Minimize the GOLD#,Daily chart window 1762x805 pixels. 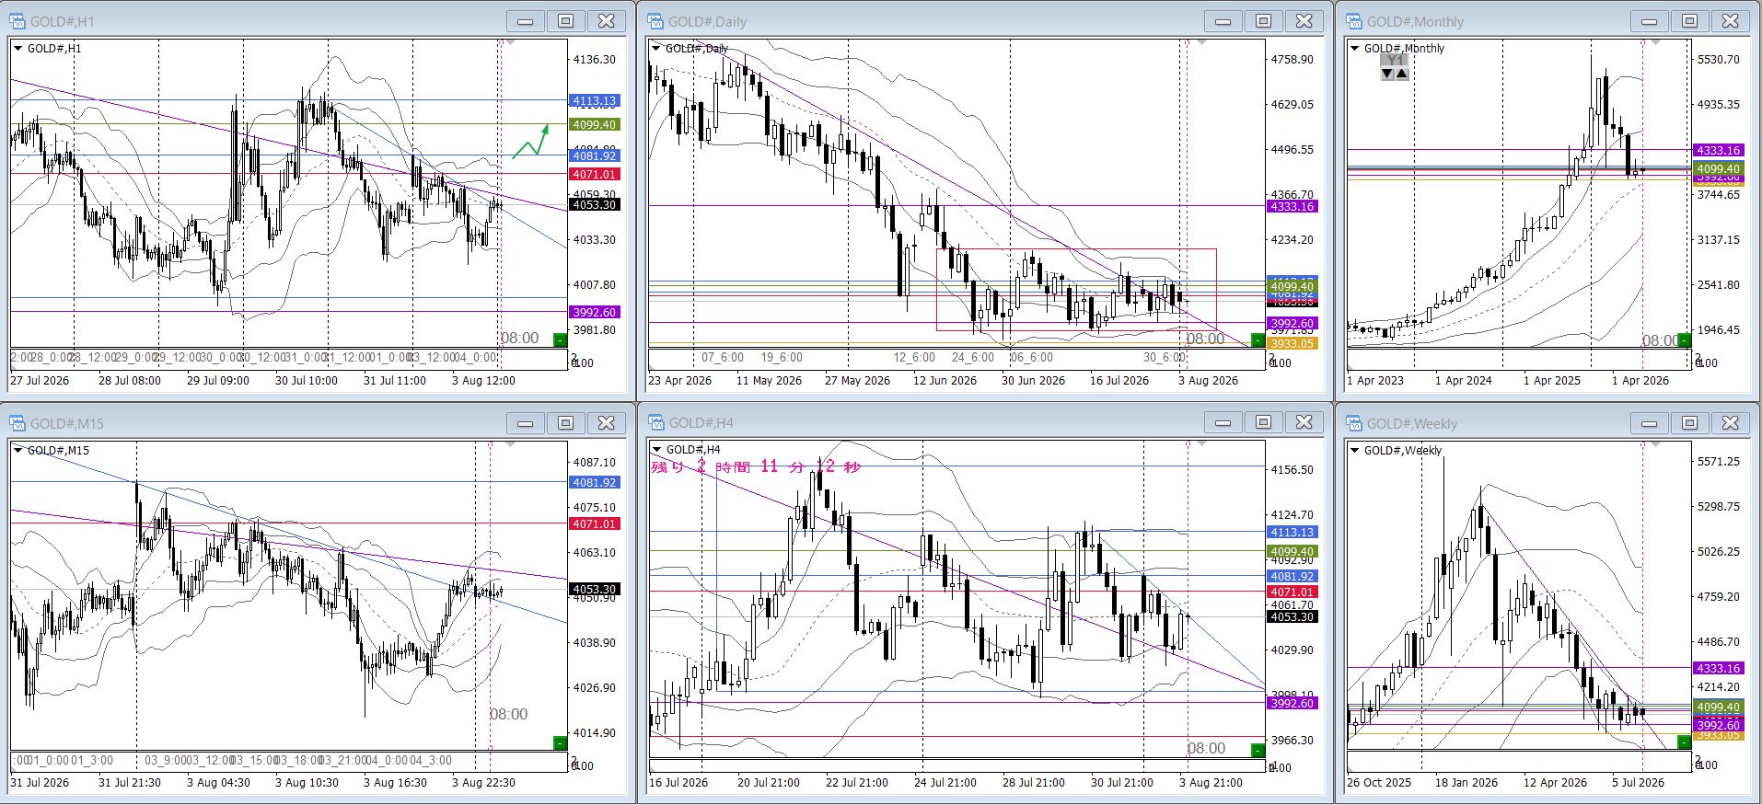click(1223, 21)
